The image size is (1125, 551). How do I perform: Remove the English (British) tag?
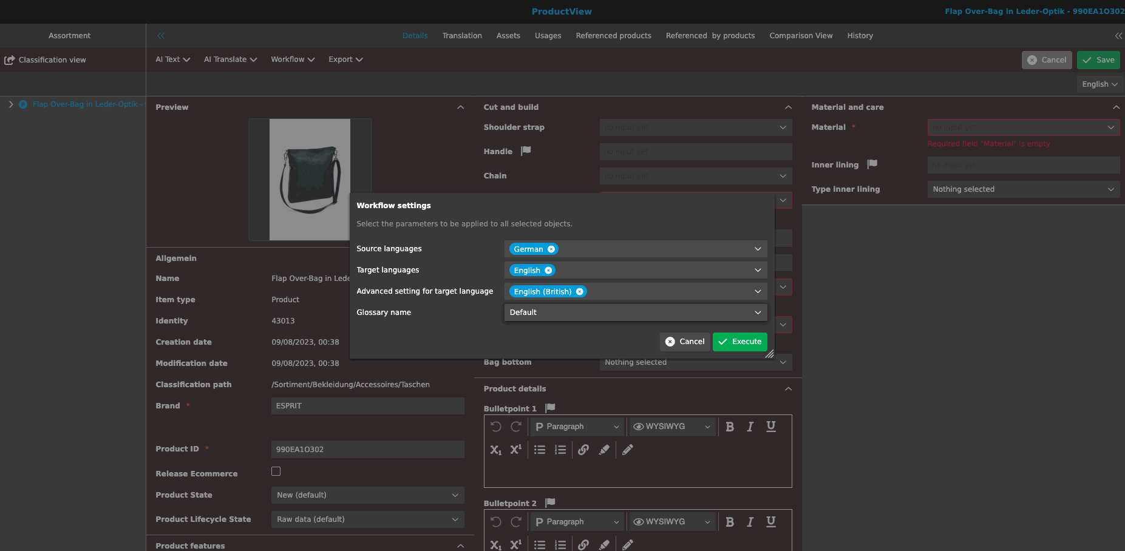[x=580, y=292]
